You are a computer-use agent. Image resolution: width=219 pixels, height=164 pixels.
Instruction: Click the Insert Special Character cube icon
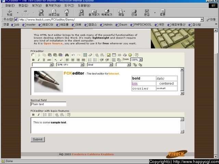[x=125, y=55]
